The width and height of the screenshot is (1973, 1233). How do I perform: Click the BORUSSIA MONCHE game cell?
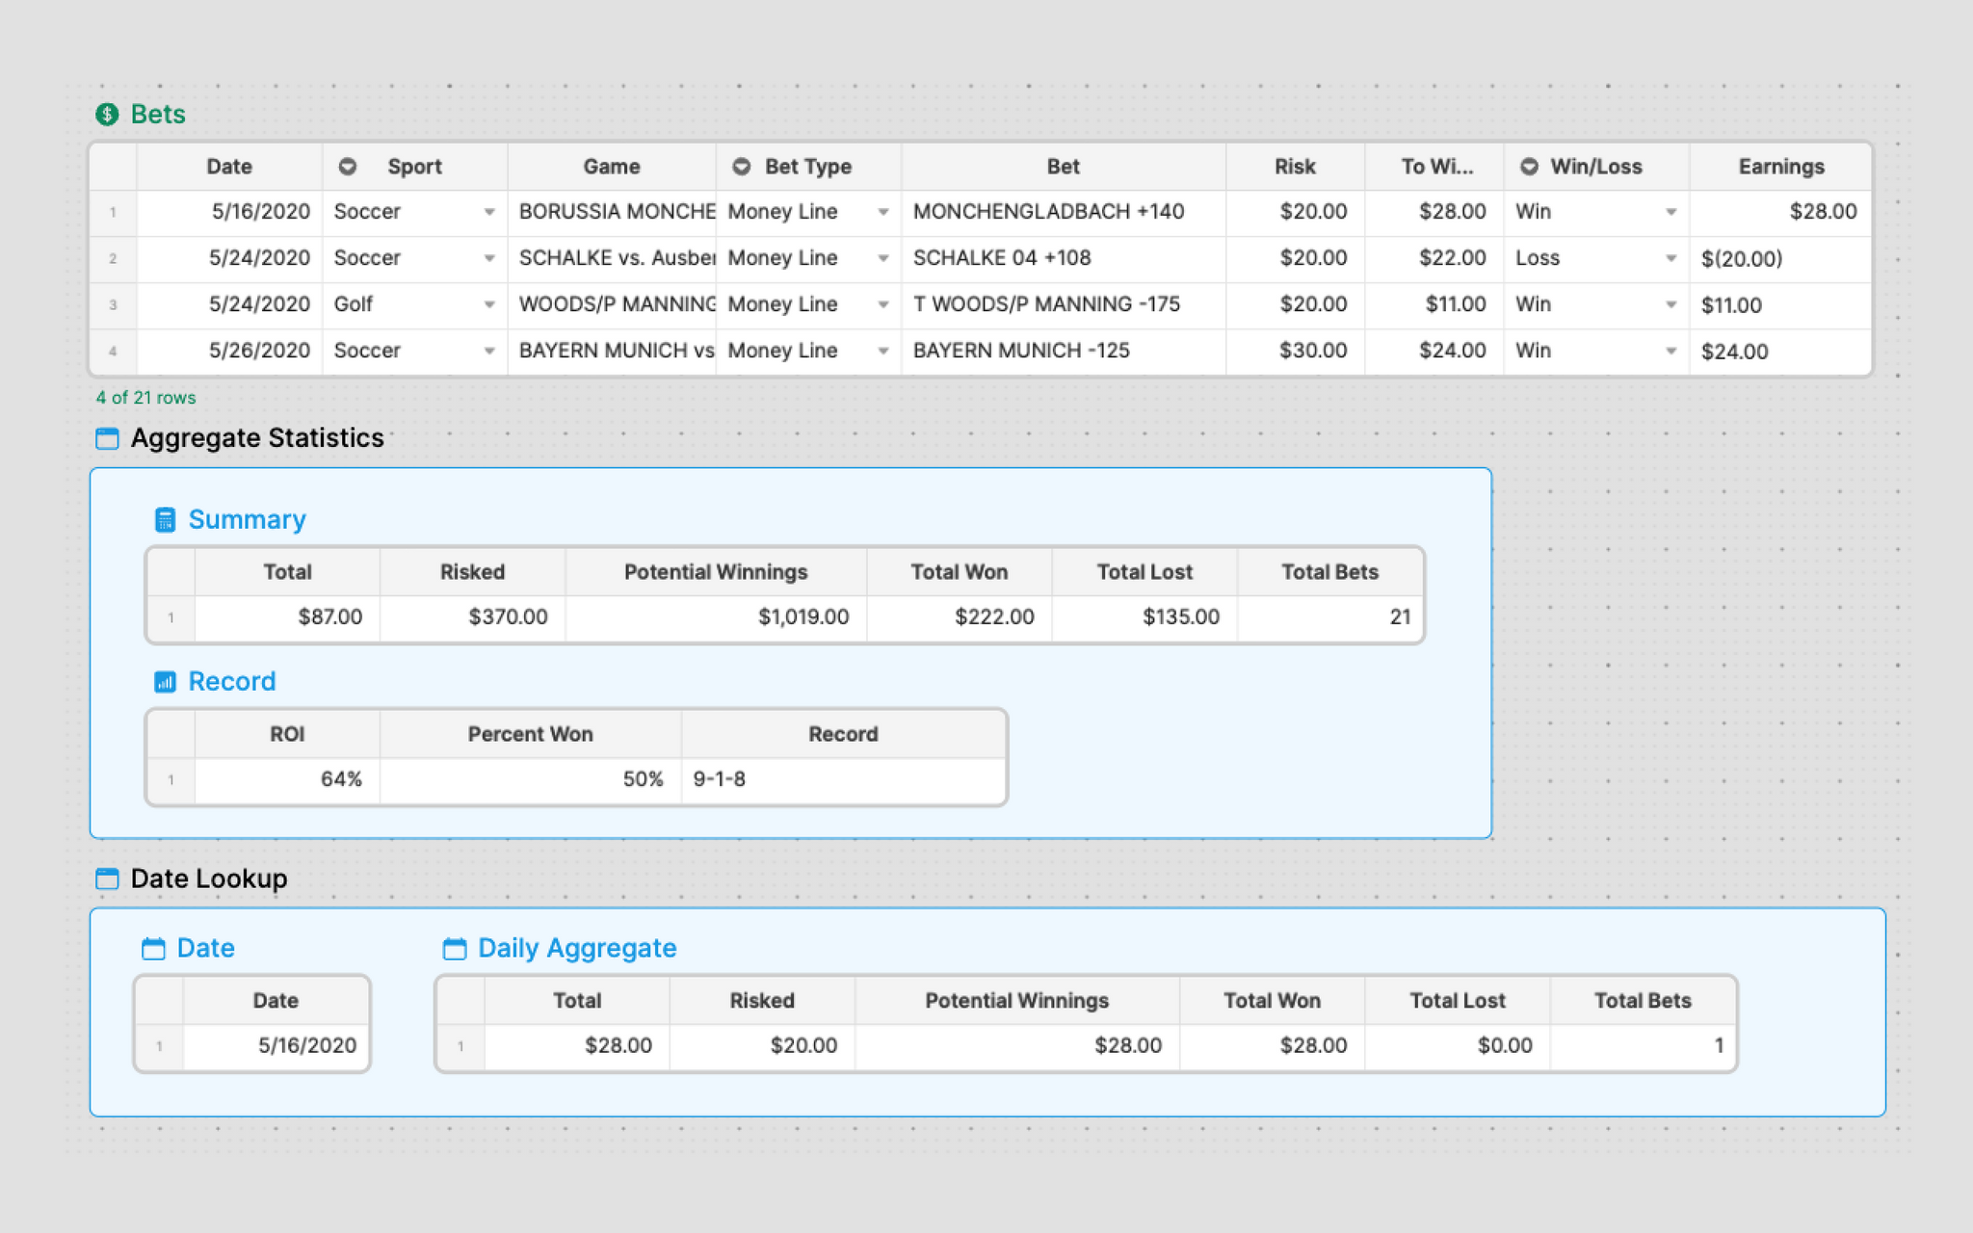pos(612,212)
